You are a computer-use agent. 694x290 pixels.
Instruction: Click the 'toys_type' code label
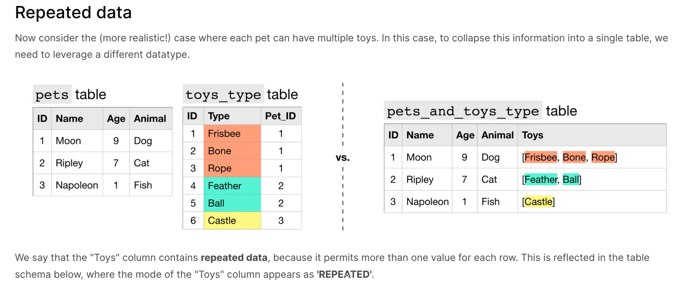click(x=223, y=95)
